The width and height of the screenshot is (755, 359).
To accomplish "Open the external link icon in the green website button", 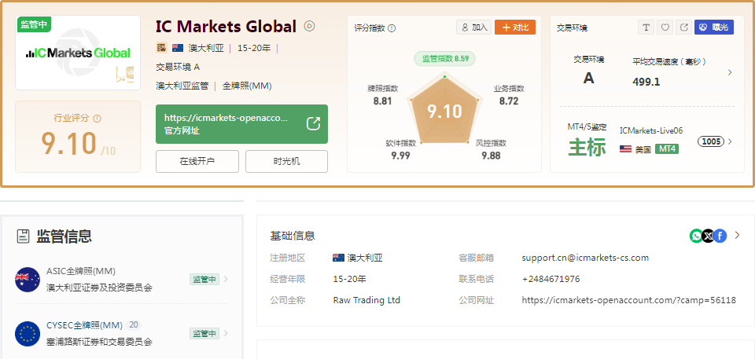I will pyautogui.click(x=314, y=123).
